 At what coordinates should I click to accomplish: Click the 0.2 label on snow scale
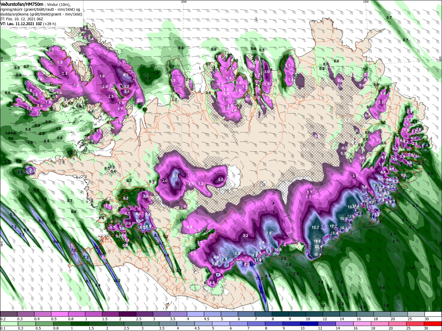pos(3,319)
